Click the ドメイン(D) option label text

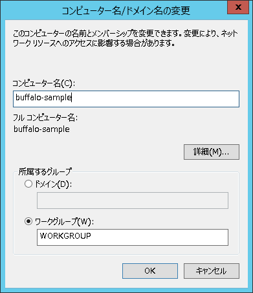point(53,184)
